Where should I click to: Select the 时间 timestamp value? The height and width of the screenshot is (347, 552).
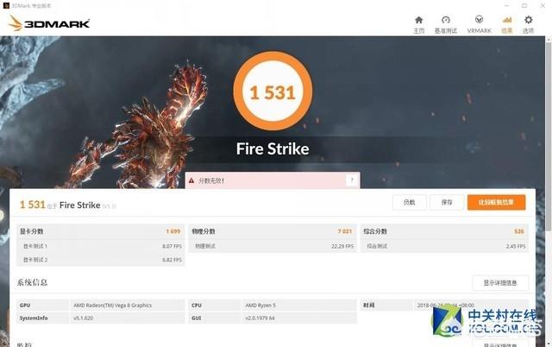(446, 305)
